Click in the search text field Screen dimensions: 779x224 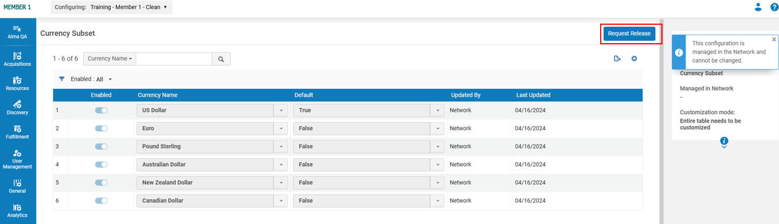click(x=174, y=59)
